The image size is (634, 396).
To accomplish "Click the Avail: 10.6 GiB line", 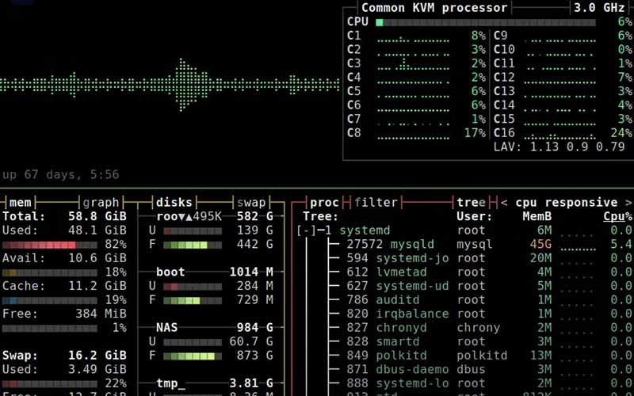I will coord(64,258).
